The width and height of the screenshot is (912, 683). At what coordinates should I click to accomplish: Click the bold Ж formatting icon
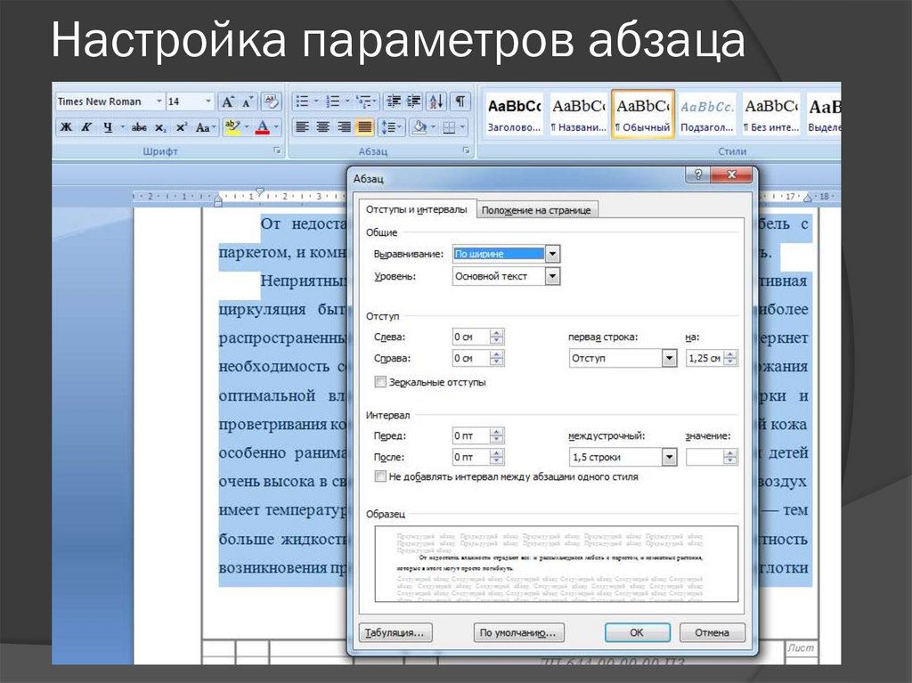(67, 127)
